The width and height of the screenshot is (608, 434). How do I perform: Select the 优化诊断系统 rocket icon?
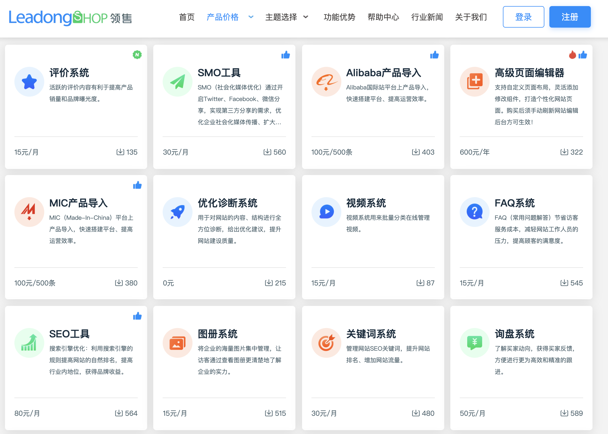[177, 212]
